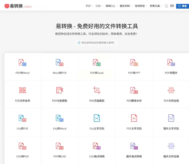Open the PDF转图片 tool icon

[171, 63]
